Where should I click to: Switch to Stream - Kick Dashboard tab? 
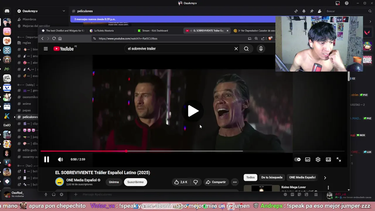point(155,30)
